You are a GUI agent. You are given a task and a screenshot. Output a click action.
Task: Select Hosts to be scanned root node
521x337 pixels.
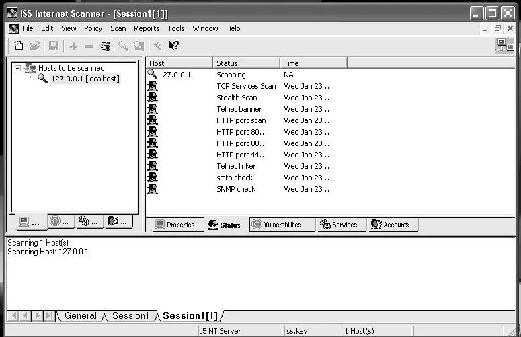pos(71,68)
